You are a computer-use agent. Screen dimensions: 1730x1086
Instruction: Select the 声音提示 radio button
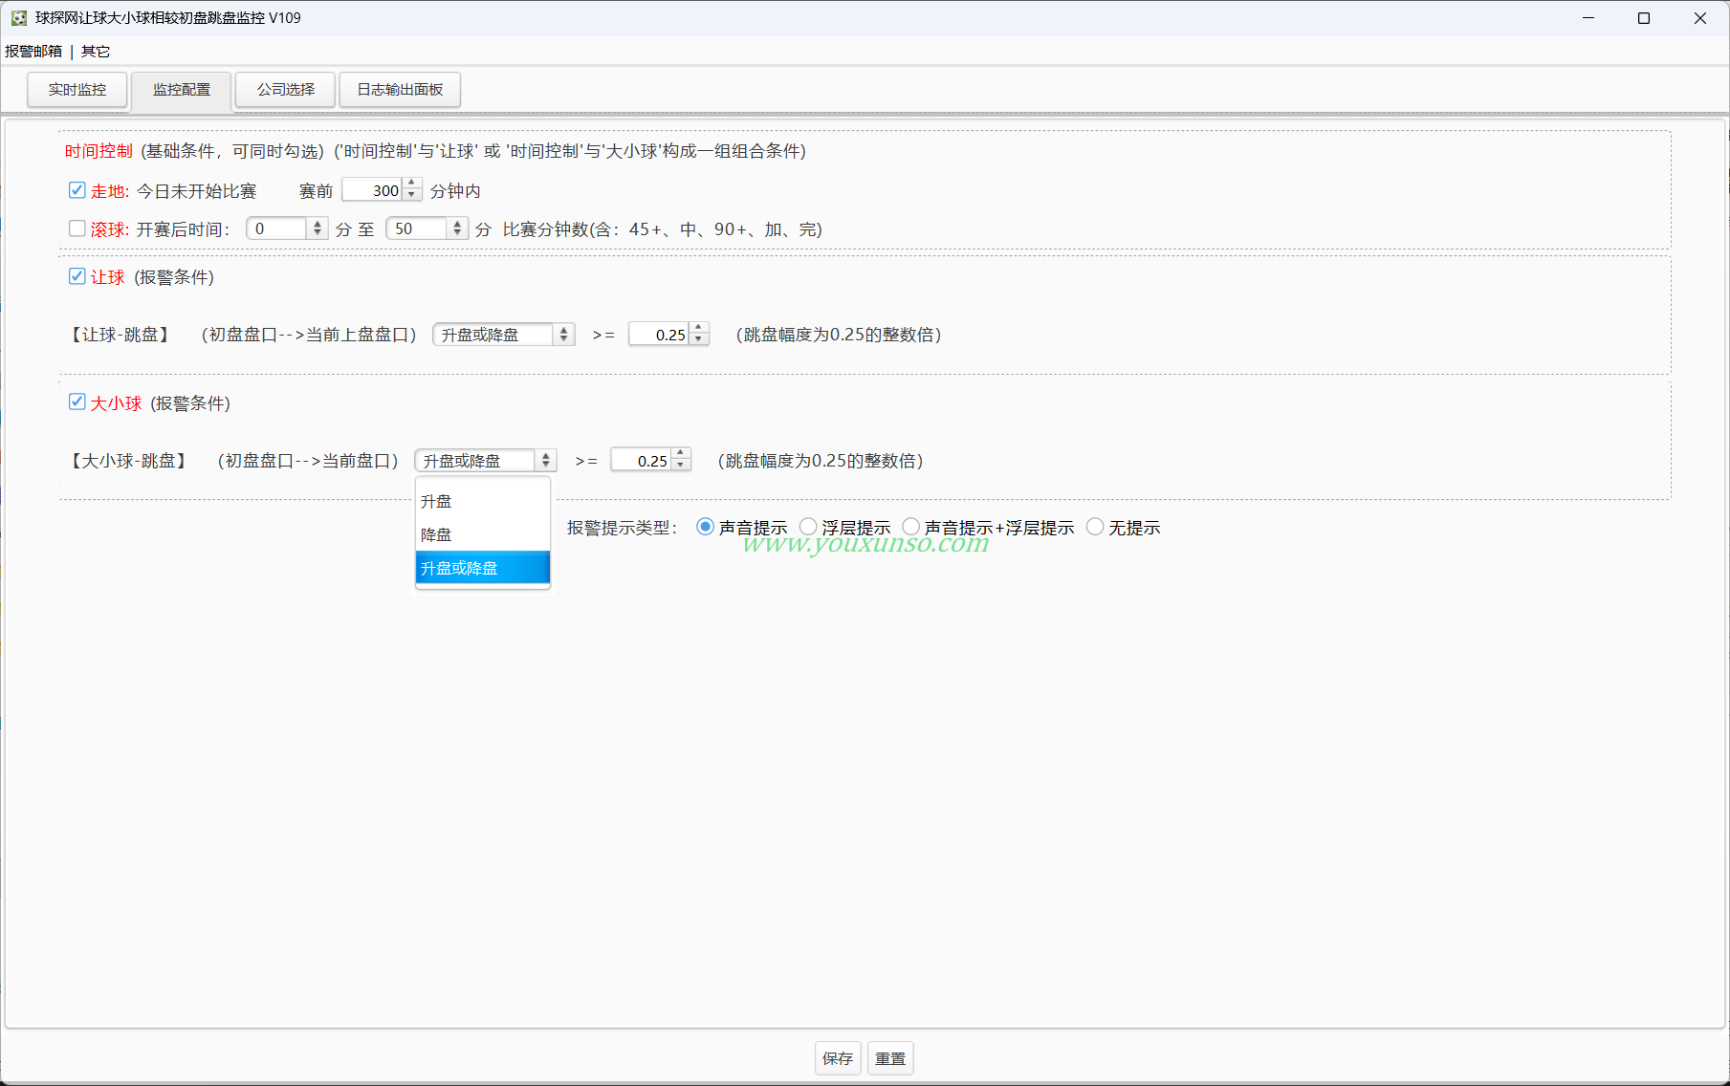pyautogui.click(x=705, y=527)
